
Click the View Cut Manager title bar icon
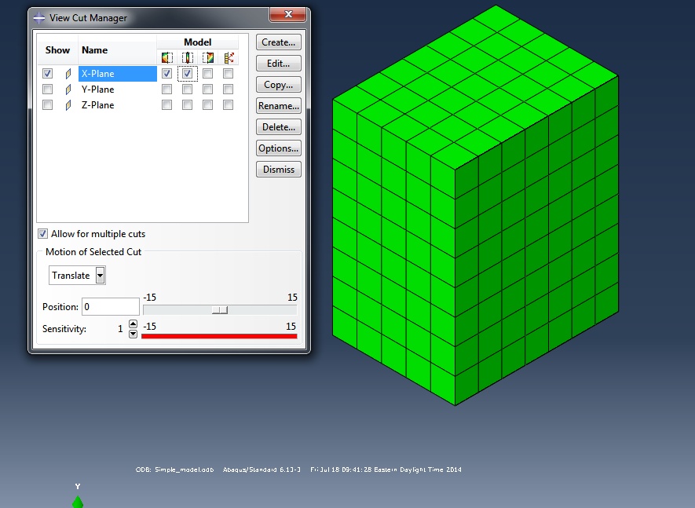39,18
